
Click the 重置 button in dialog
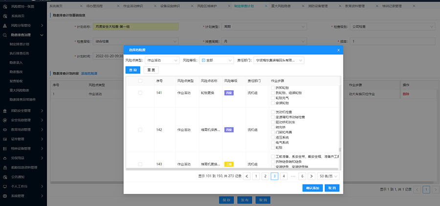[x=151, y=70]
